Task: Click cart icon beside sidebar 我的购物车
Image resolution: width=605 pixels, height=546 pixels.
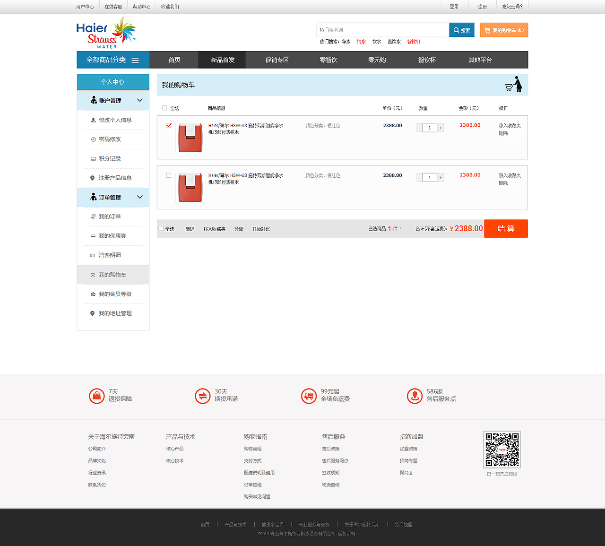Action: click(x=93, y=275)
